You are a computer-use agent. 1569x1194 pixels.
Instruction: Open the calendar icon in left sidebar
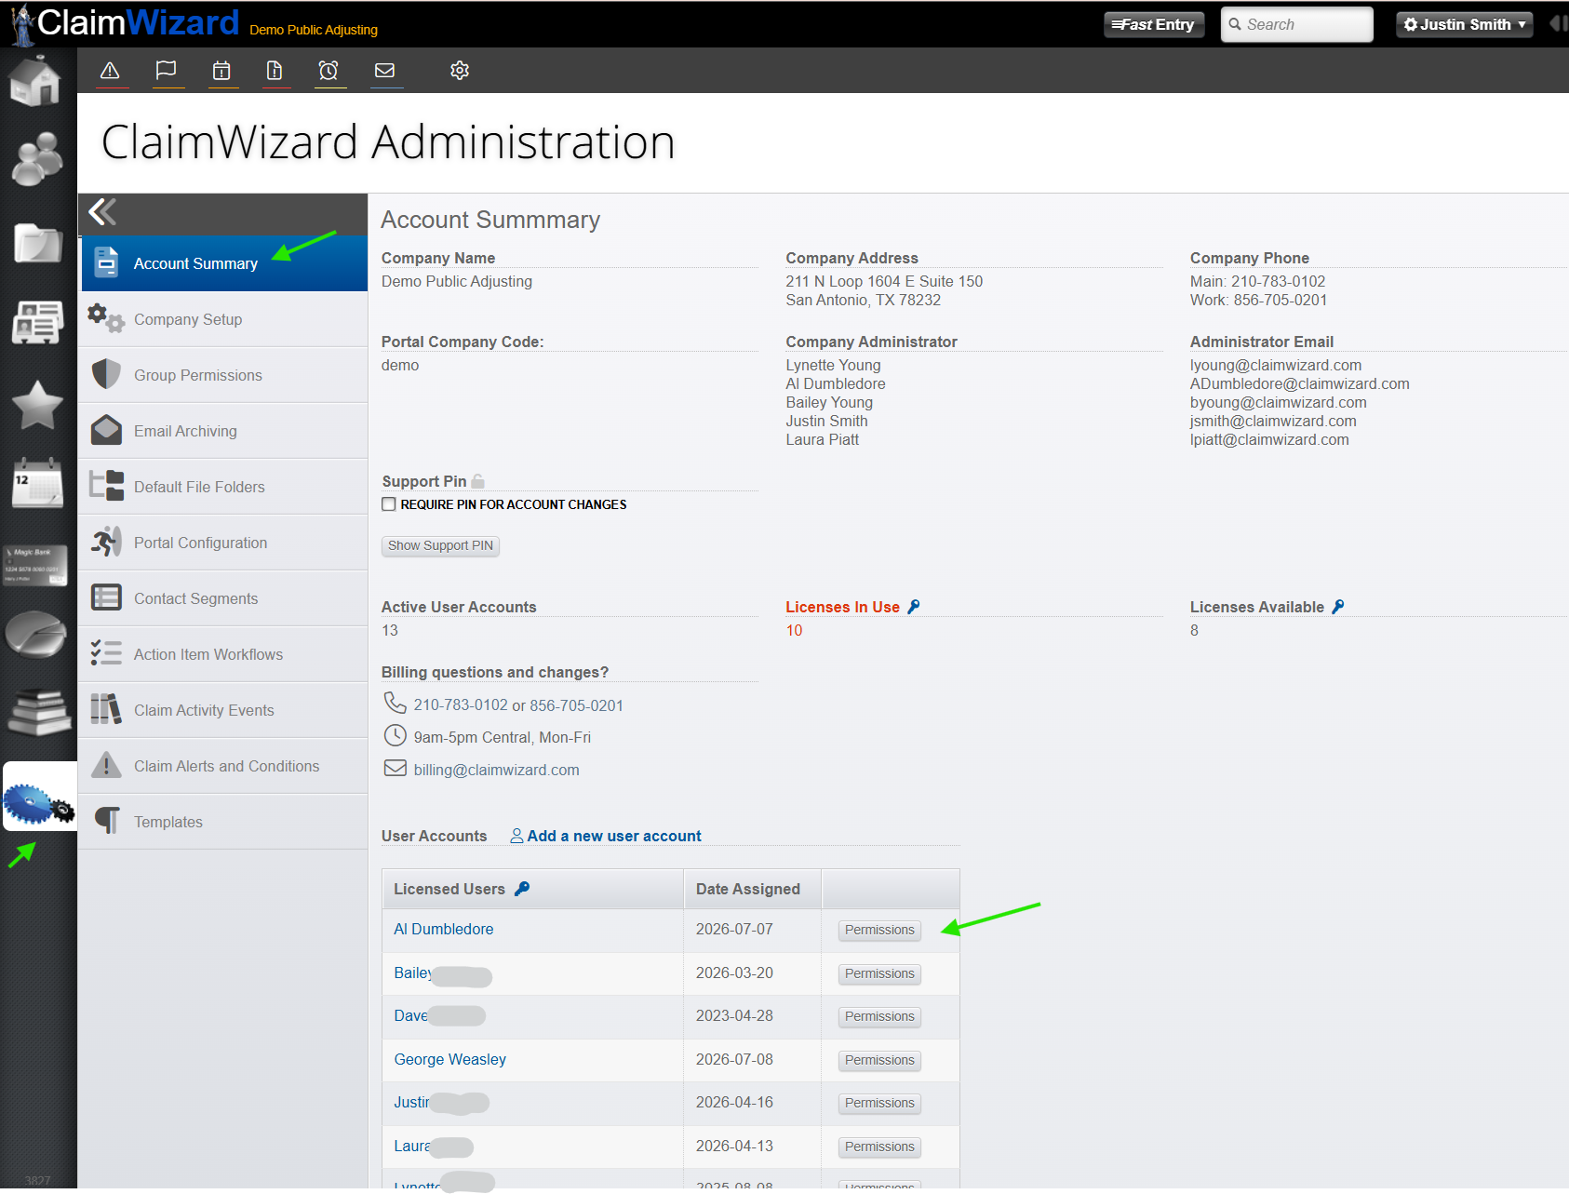pos(37,483)
